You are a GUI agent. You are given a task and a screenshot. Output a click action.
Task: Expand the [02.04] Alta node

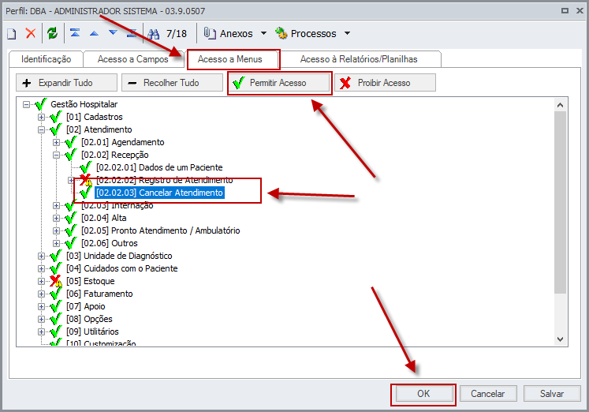(56, 218)
